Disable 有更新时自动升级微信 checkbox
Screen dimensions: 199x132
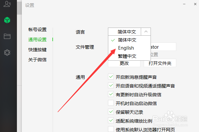[111, 94]
